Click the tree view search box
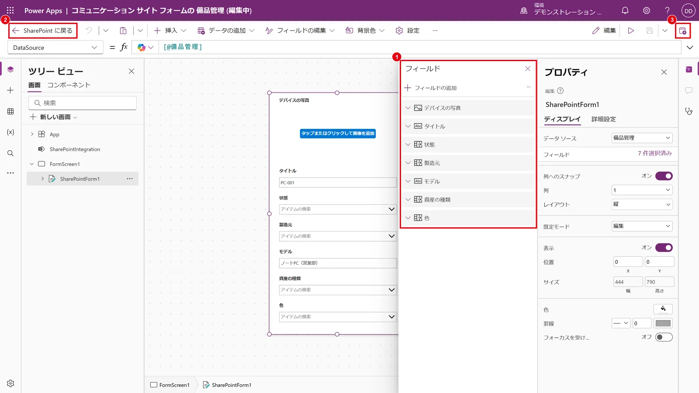The image size is (699, 393). tap(83, 103)
